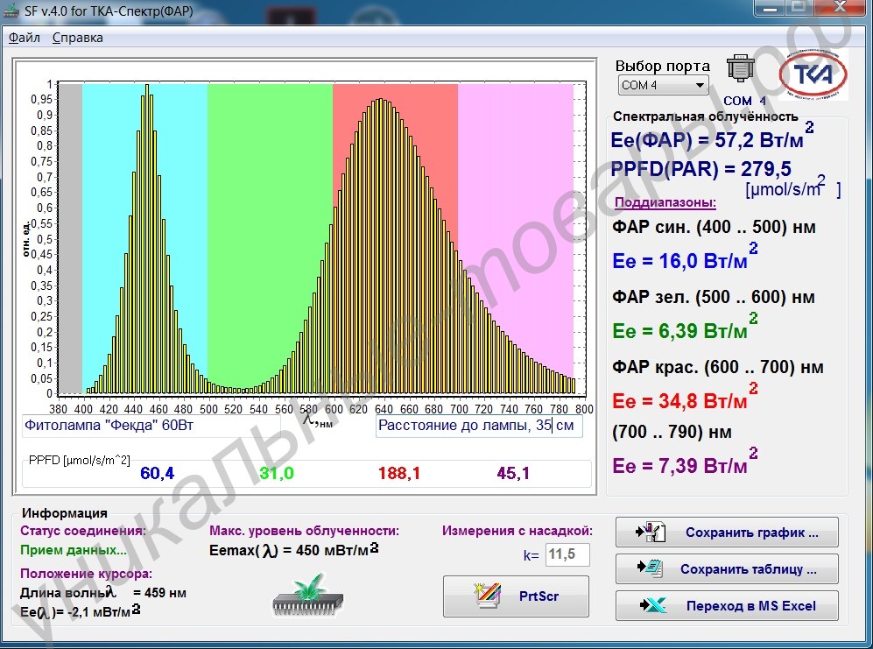This screenshot has height=649, width=873.
Task: Click the Переход в MS Excel button
Action: [727, 605]
